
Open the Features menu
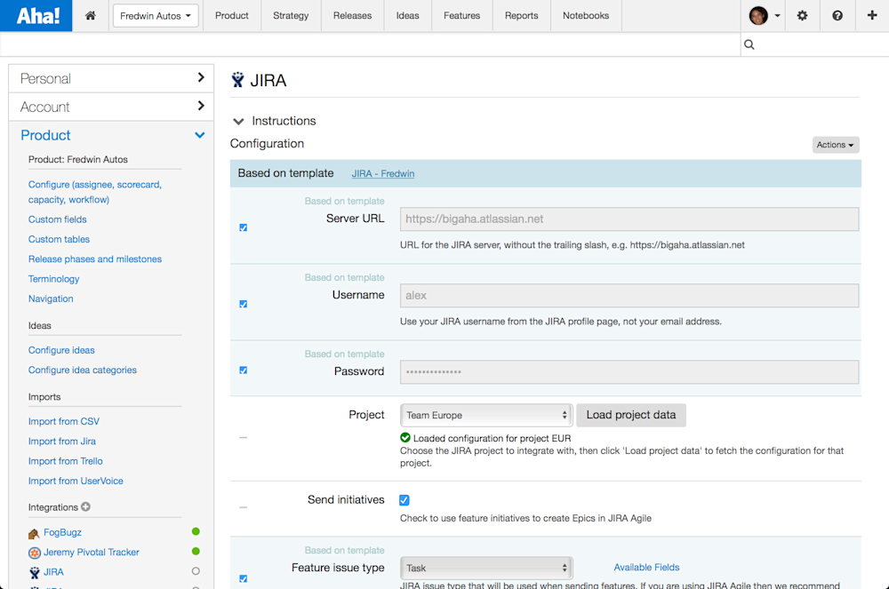[462, 16]
